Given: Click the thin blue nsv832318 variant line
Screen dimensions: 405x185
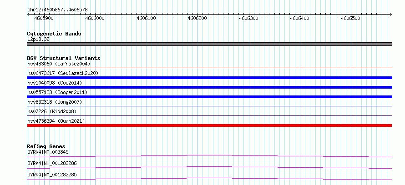Looking at the screenshot, I should point(209,106).
